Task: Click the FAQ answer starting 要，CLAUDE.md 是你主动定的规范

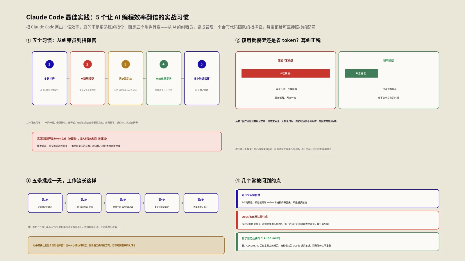Action: point(286,246)
